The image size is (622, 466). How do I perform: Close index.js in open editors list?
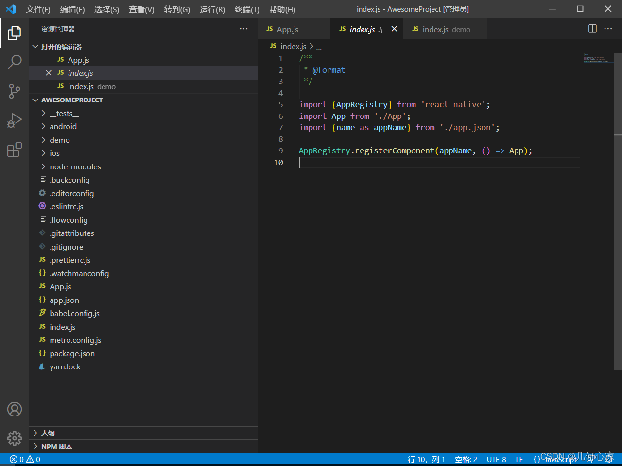[x=49, y=73]
